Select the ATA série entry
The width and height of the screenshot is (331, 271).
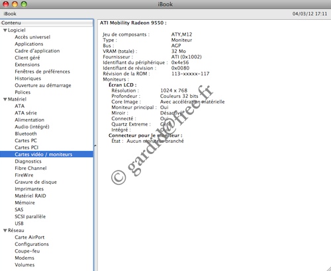coord(26,113)
